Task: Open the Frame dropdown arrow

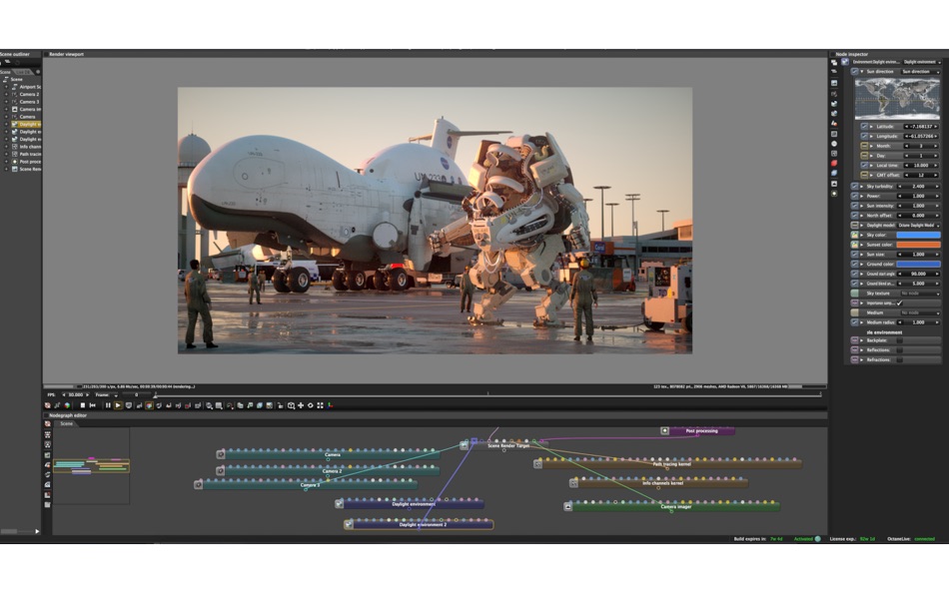Action: point(116,395)
